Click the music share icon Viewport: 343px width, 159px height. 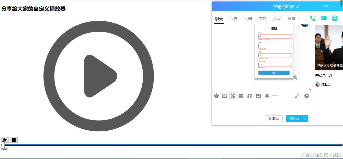(x=250, y=96)
